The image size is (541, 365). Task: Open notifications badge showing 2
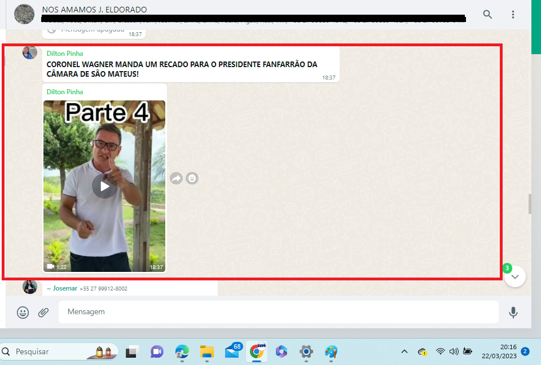pyautogui.click(x=525, y=351)
